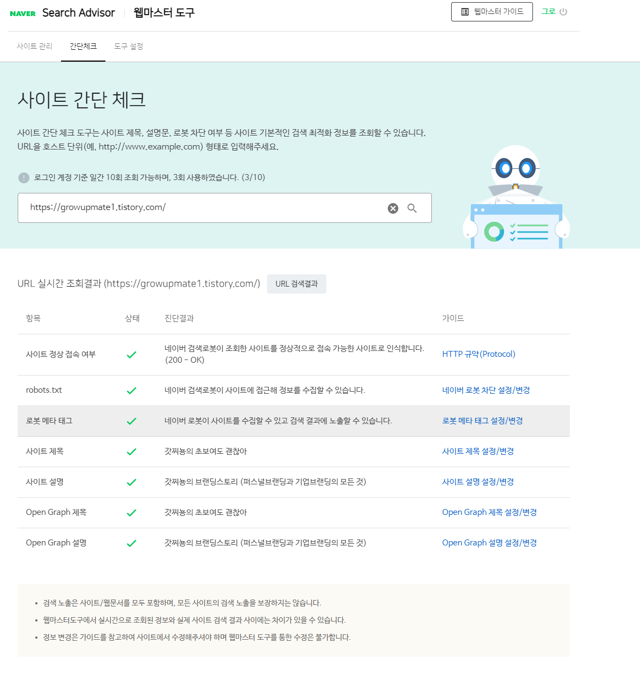Open the HTTP 규약(Protocol) guide link
The width and height of the screenshot is (640, 674).
pos(478,354)
